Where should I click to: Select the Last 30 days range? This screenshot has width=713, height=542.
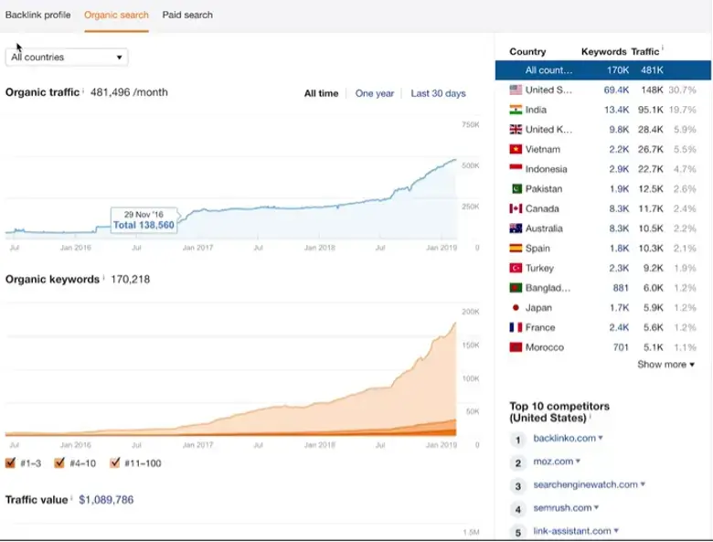coord(439,93)
